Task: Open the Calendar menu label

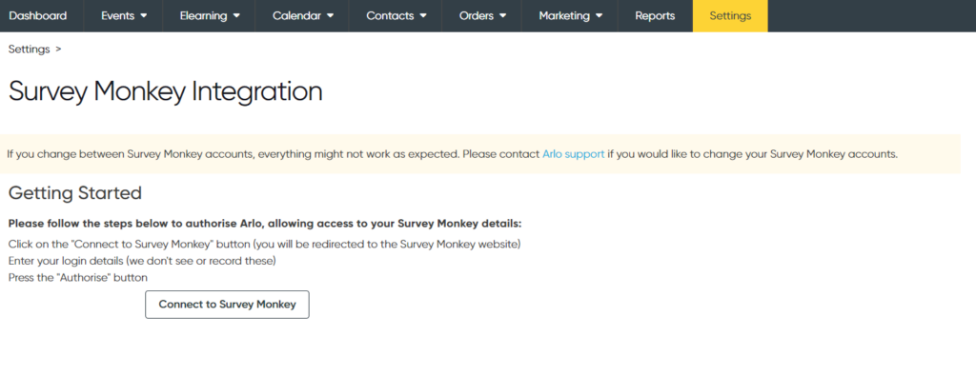Action: pos(297,16)
